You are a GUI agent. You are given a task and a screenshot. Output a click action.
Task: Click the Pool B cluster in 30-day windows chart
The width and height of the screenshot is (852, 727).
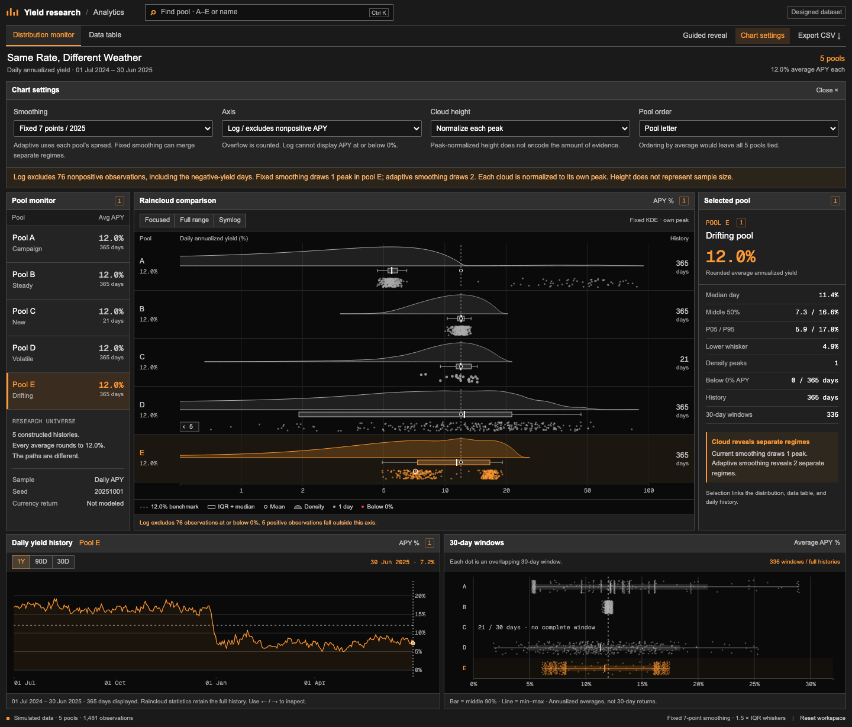(608, 607)
